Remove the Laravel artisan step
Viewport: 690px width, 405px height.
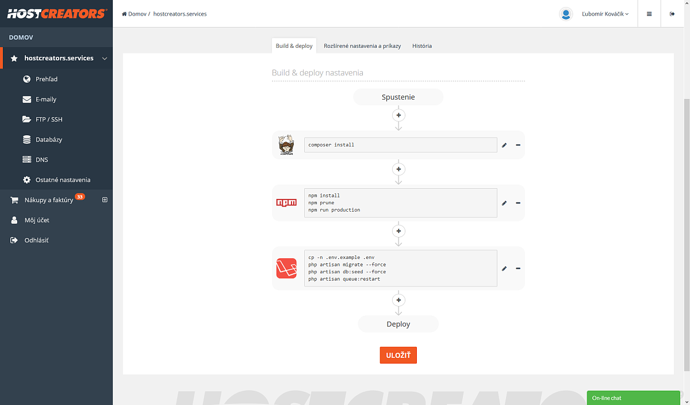(x=518, y=268)
